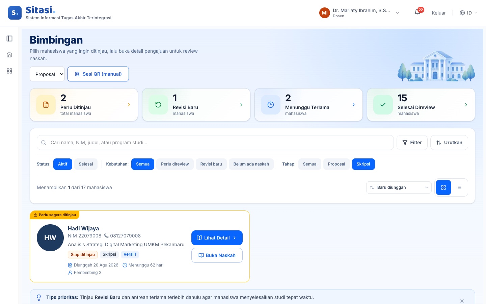Click the Buka Naskah button
Viewport: 486px width, 304px height.
(x=217, y=255)
